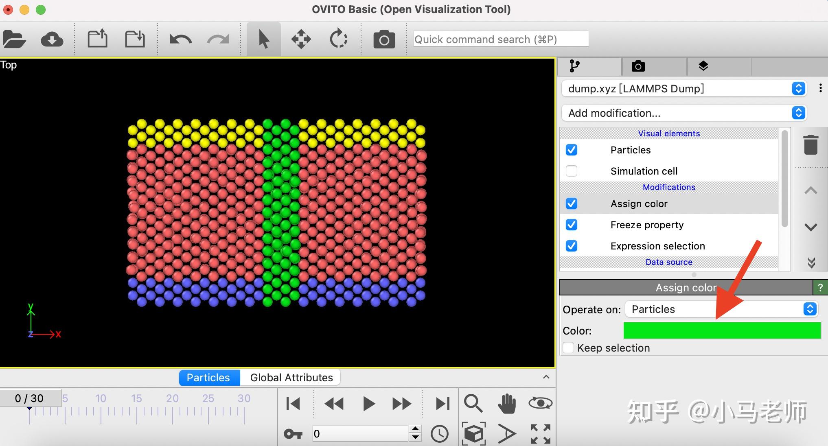This screenshot has width=828, height=446.
Task: Switch to the Global Attributes tab
Action: [x=291, y=378]
